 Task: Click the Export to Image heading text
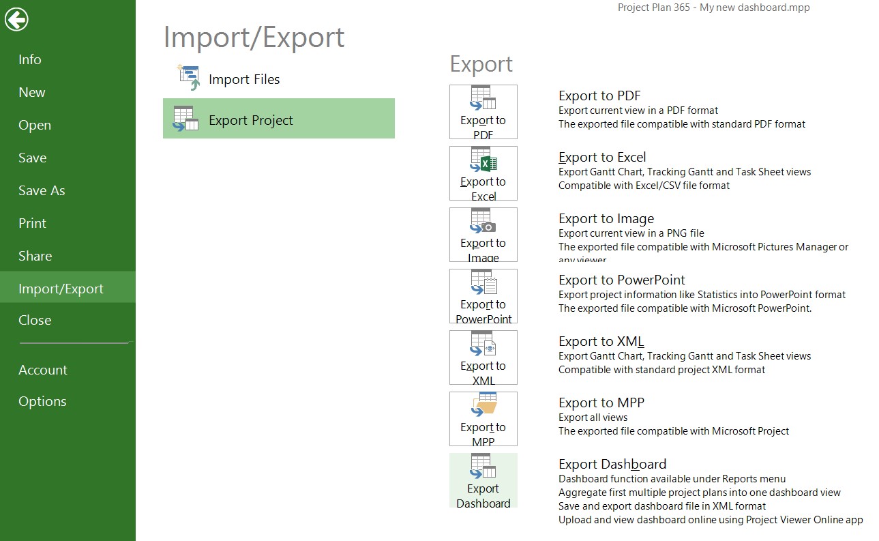click(x=606, y=218)
